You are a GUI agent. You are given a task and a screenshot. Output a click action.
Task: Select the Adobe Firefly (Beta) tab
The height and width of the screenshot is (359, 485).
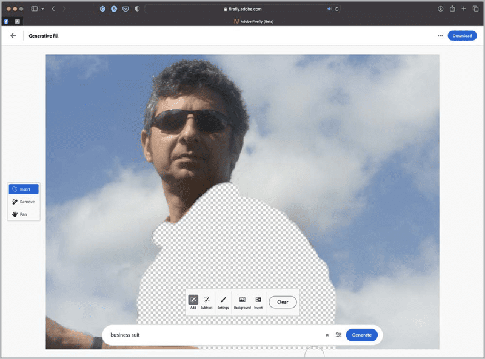click(x=253, y=21)
